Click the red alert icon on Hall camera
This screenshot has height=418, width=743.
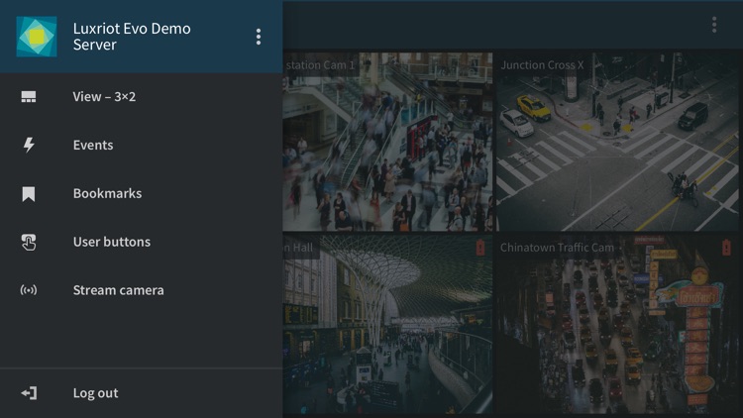pos(480,248)
